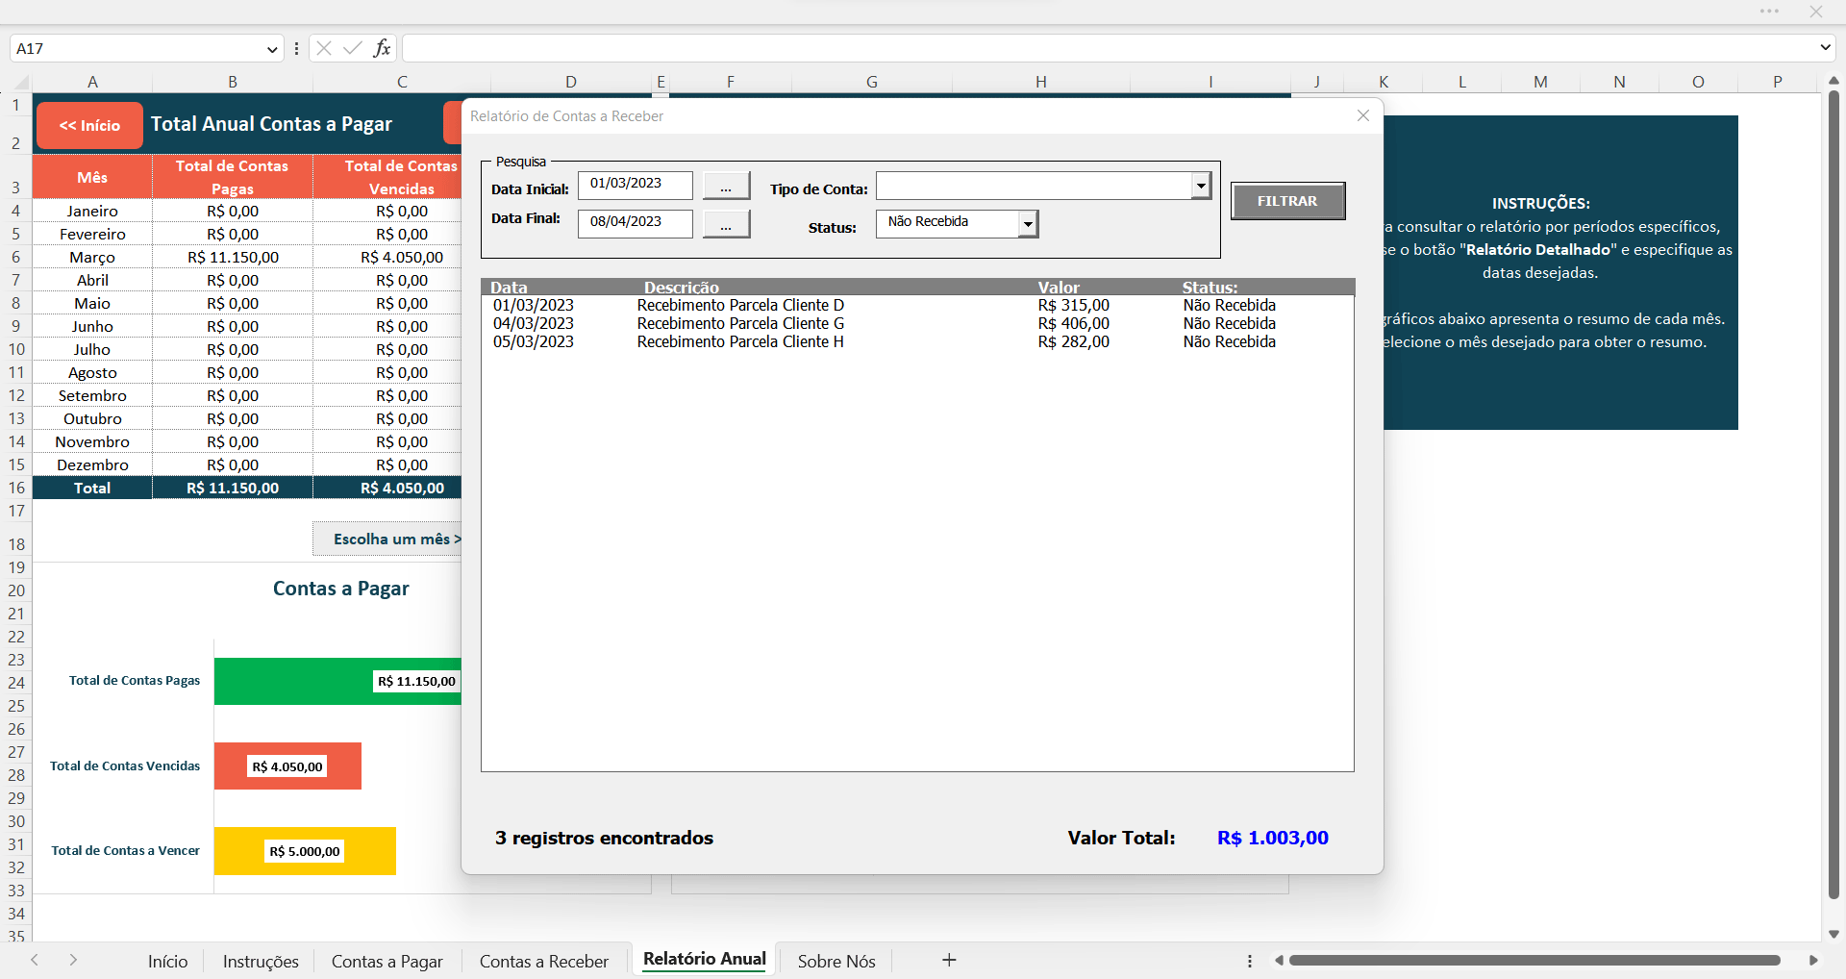Open the Insert Function fx icon

(x=382, y=48)
